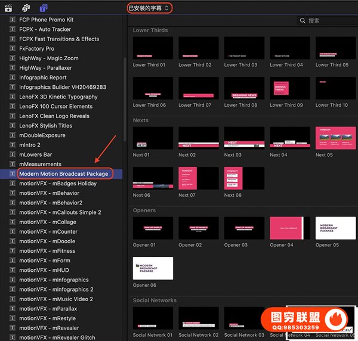Click in the search field
The width and height of the screenshot is (358, 341).
pos(328,21)
